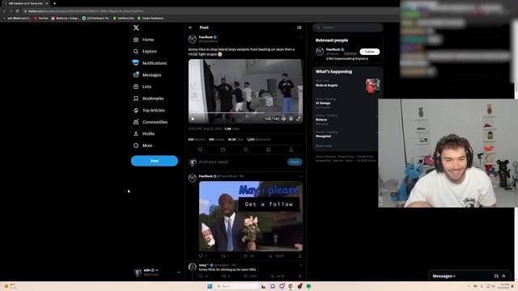Like the 'Konvy REAL for sticking up' reply

pyautogui.click(x=245, y=276)
